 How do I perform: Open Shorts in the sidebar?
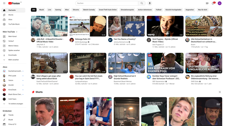[x=13, y=15]
